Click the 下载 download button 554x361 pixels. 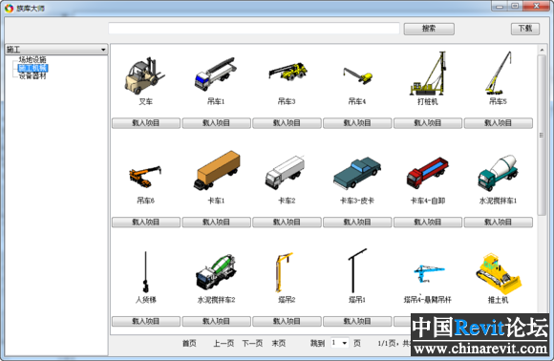pyautogui.click(x=525, y=29)
